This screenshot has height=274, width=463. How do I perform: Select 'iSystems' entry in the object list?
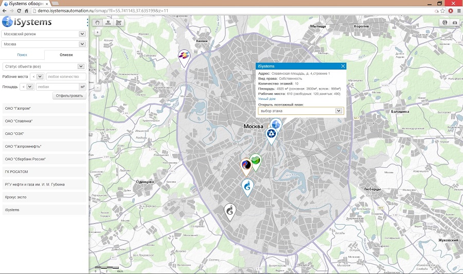(44, 210)
